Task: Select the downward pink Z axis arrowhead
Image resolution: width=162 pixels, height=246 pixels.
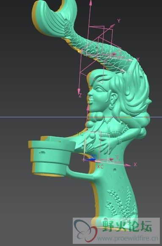Action: click(79, 91)
